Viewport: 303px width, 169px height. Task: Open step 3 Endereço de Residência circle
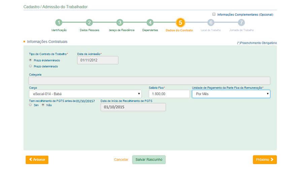point(120,23)
